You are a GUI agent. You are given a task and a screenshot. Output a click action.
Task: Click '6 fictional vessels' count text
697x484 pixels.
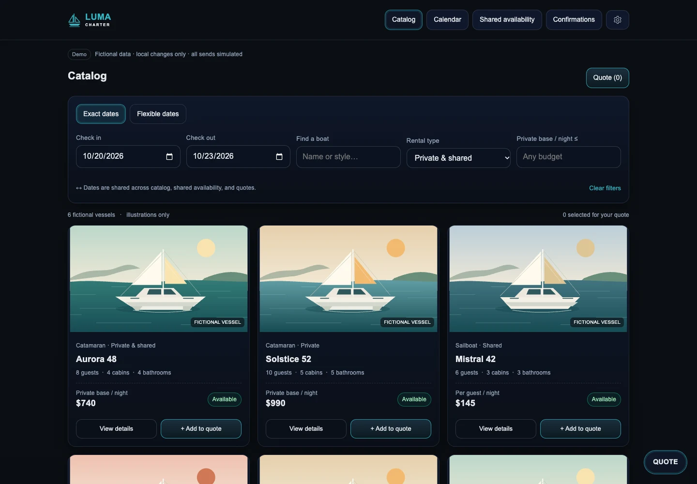(x=91, y=215)
